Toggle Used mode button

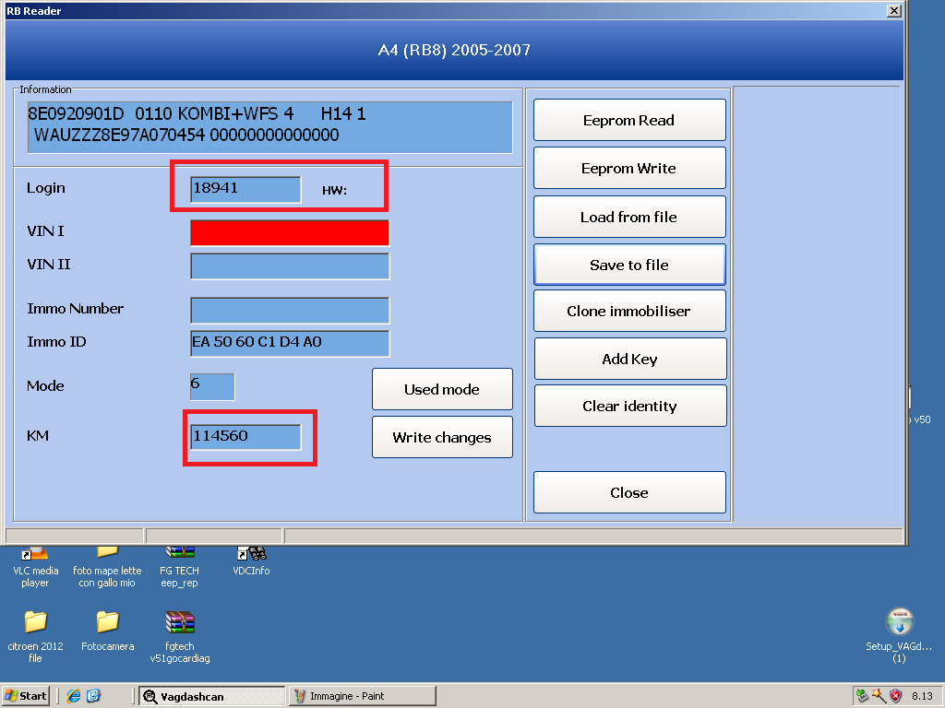pyautogui.click(x=442, y=389)
